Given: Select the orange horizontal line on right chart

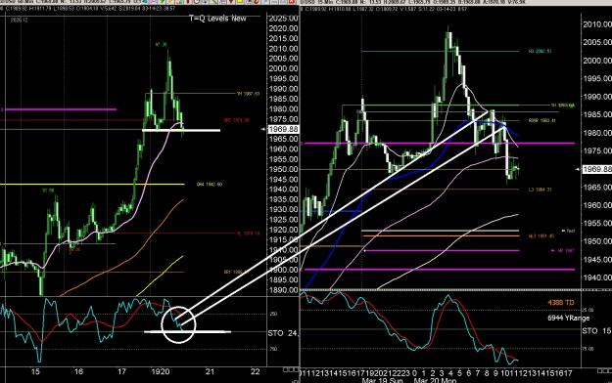Looking at the screenshot, I should tap(441, 236).
